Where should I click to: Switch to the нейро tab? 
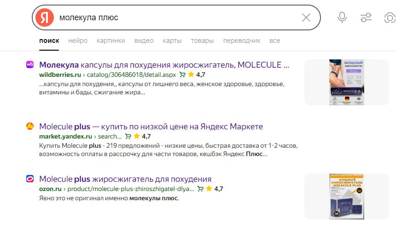78,41
